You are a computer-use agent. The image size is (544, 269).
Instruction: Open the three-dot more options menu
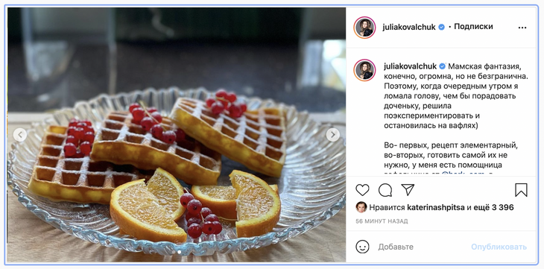coord(522,28)
